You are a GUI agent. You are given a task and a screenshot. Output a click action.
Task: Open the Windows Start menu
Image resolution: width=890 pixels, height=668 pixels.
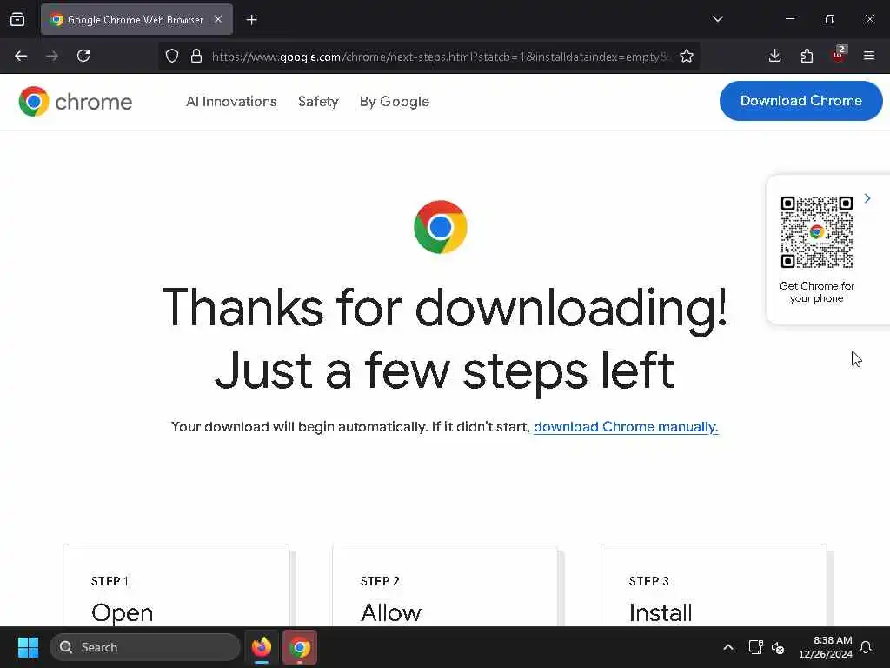coord(28,647)
